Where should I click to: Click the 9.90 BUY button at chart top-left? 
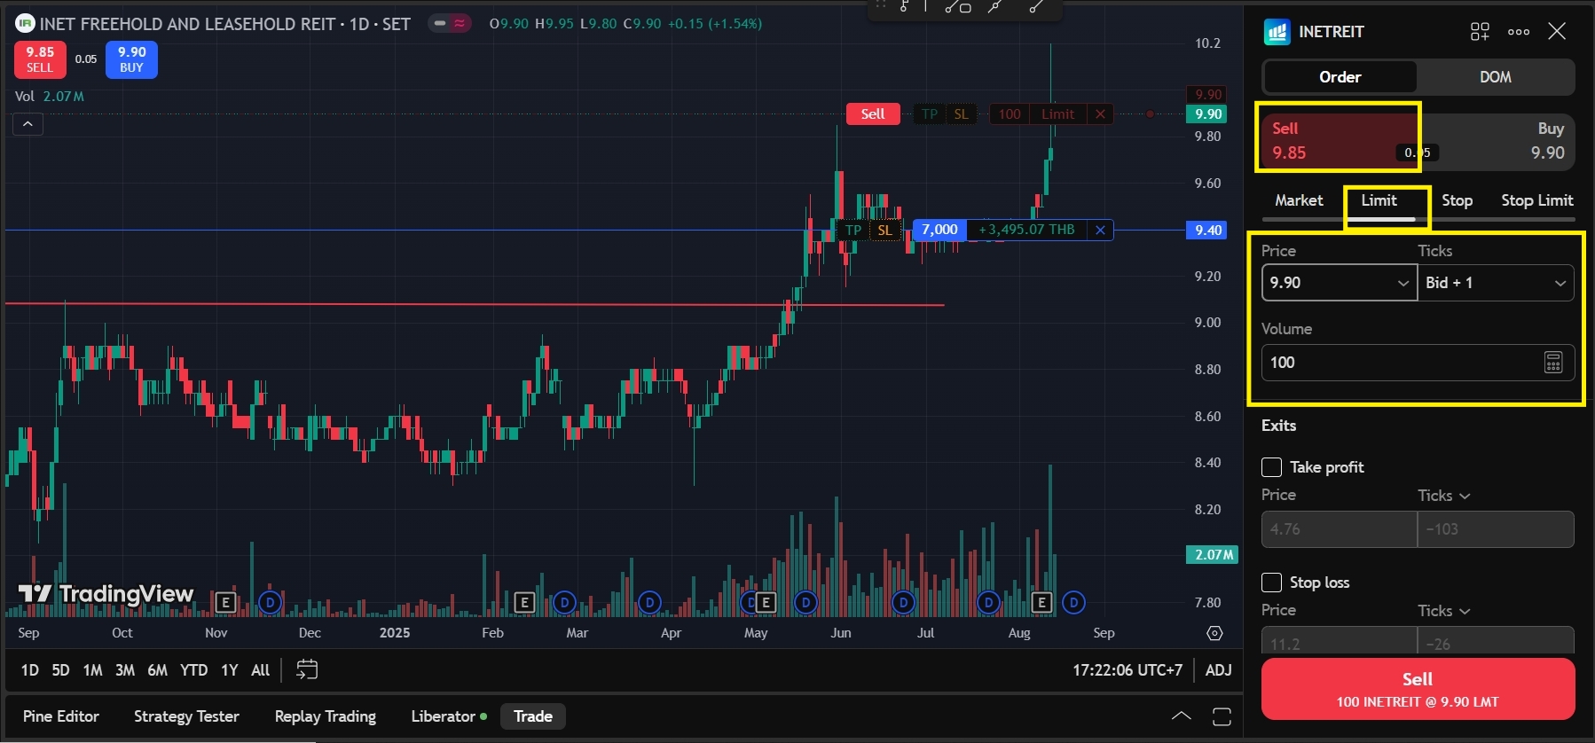[131, 59]
